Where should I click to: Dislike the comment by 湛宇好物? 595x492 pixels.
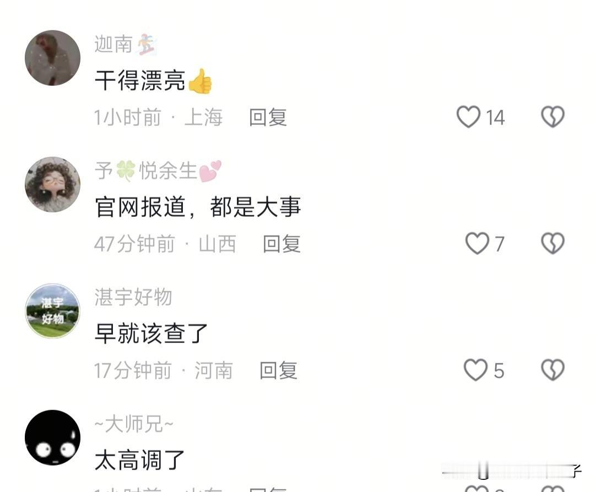point(553,370)
